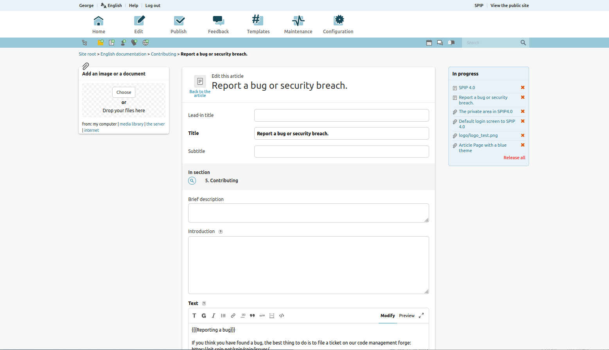This screenshot has height=350, width=609.
Task: Insert bulleted list in text editor
Action: coord(223,316)
